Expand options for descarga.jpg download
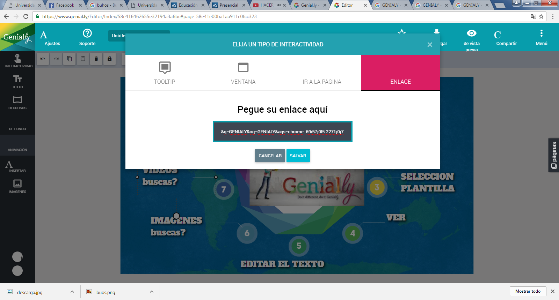 click(x=72, y=292)
